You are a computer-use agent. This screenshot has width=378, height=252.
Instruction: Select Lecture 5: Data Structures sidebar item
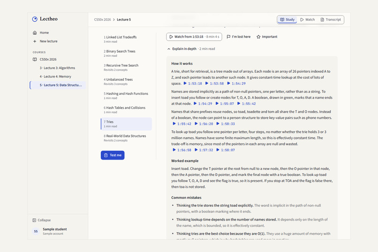58,85
